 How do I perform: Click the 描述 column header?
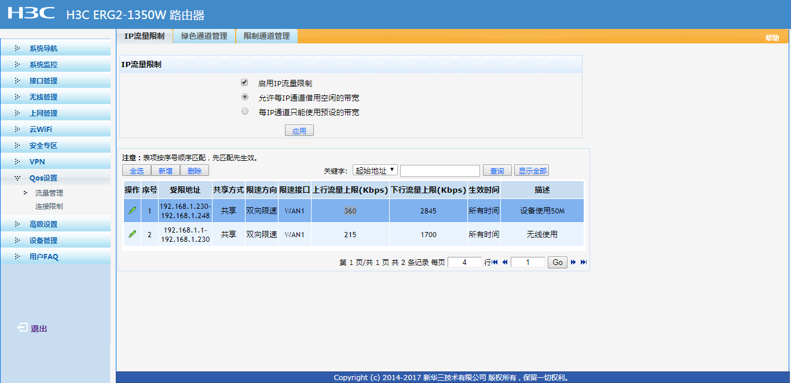(x=542, y=190)
